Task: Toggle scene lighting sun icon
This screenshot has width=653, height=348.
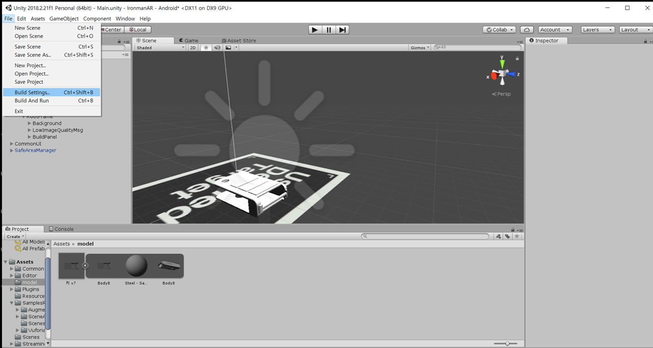Action: pos(206,47)
